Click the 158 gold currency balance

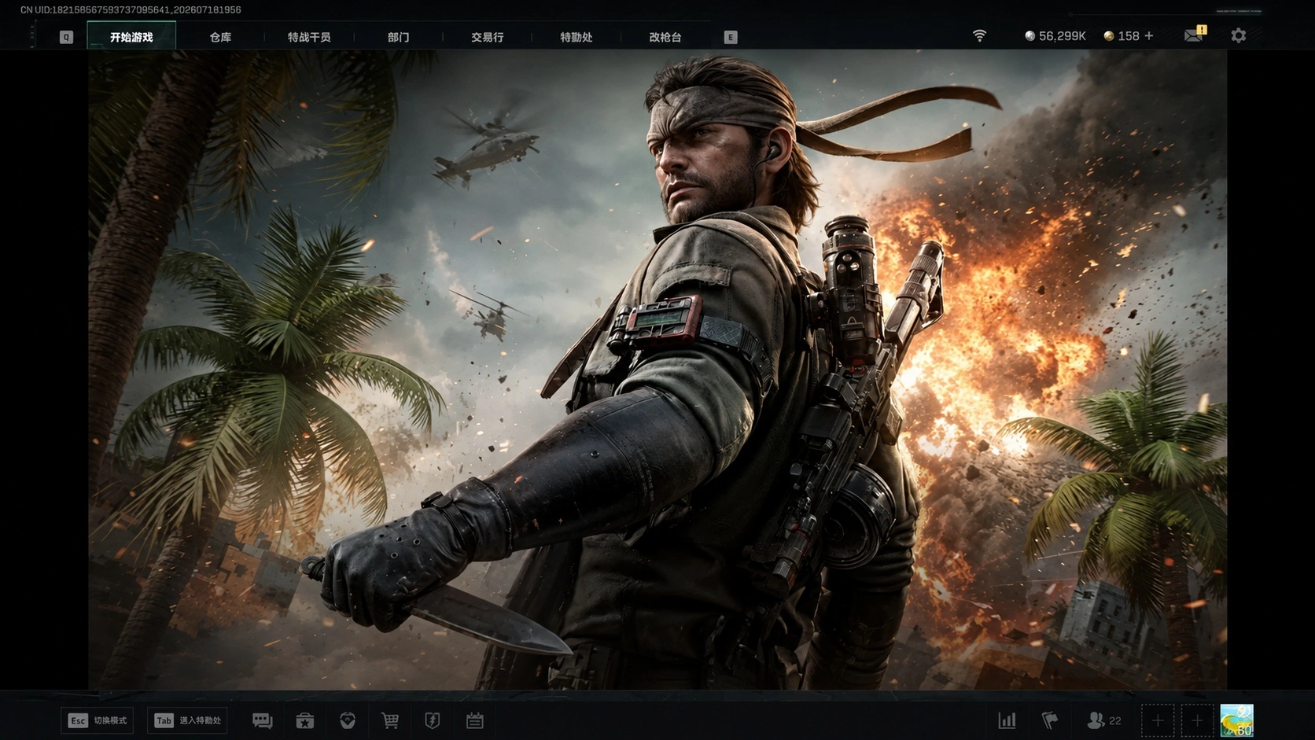(1122, 36)
